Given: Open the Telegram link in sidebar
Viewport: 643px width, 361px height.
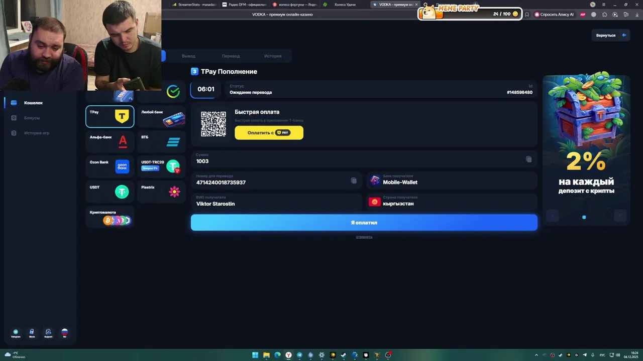Looking at the screenshot, I should 16,333.
